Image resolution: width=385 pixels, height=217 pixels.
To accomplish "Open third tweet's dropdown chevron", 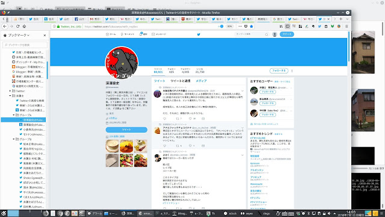I will click(242, 156).
